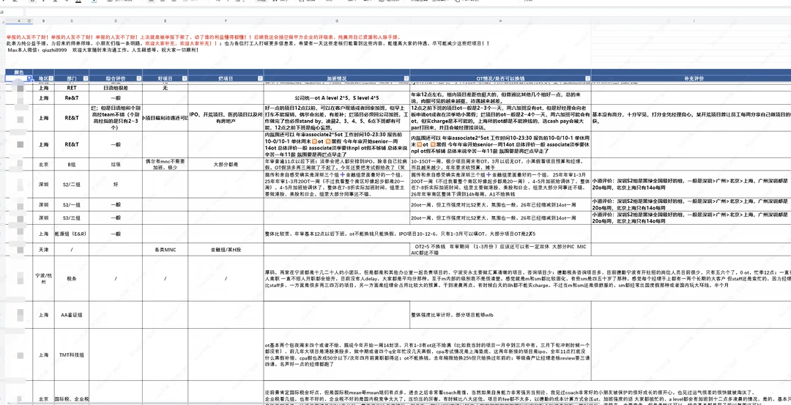
Task: Select column E header
Action: [165, 21]
